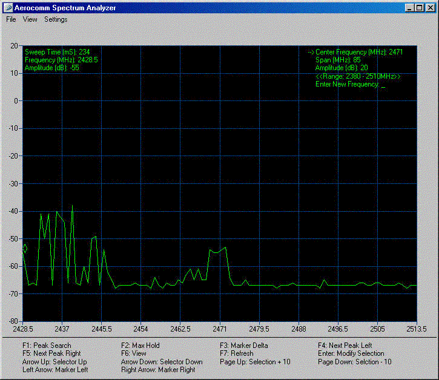Click the diamond marker on the trace
439x380 pixels.
pos(25,248)
